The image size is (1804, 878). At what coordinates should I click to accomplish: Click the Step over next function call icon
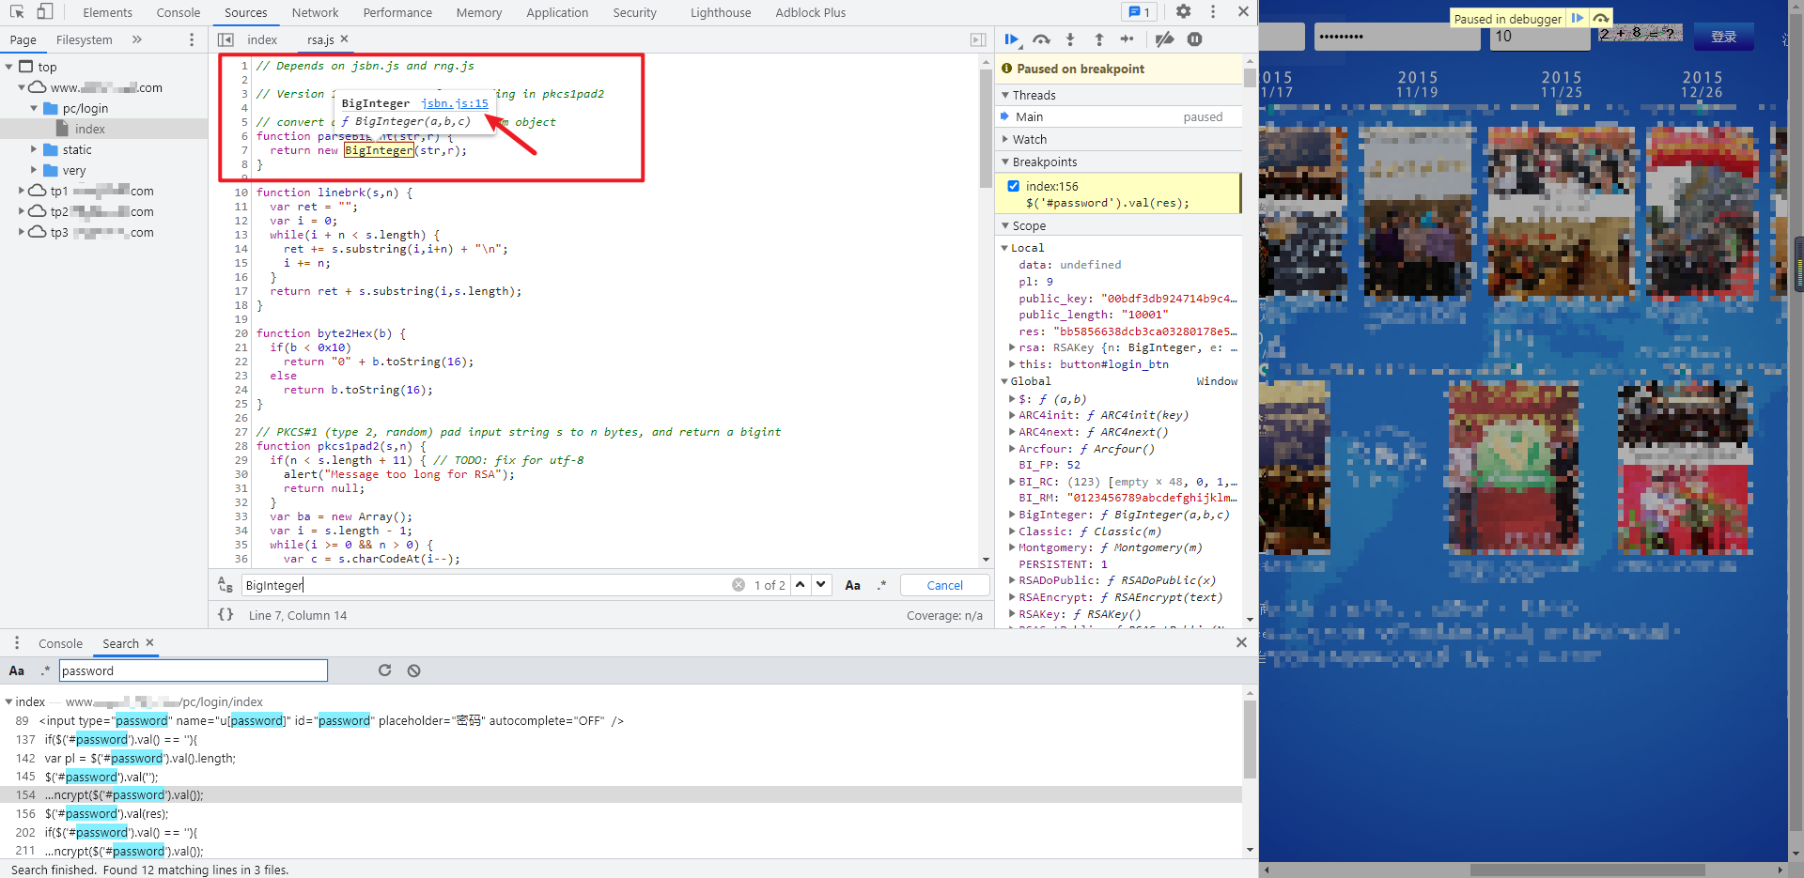click(x=1041, y=39)
